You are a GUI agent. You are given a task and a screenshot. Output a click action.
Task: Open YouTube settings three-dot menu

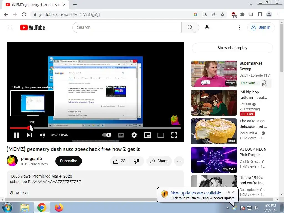pos(240,27)
